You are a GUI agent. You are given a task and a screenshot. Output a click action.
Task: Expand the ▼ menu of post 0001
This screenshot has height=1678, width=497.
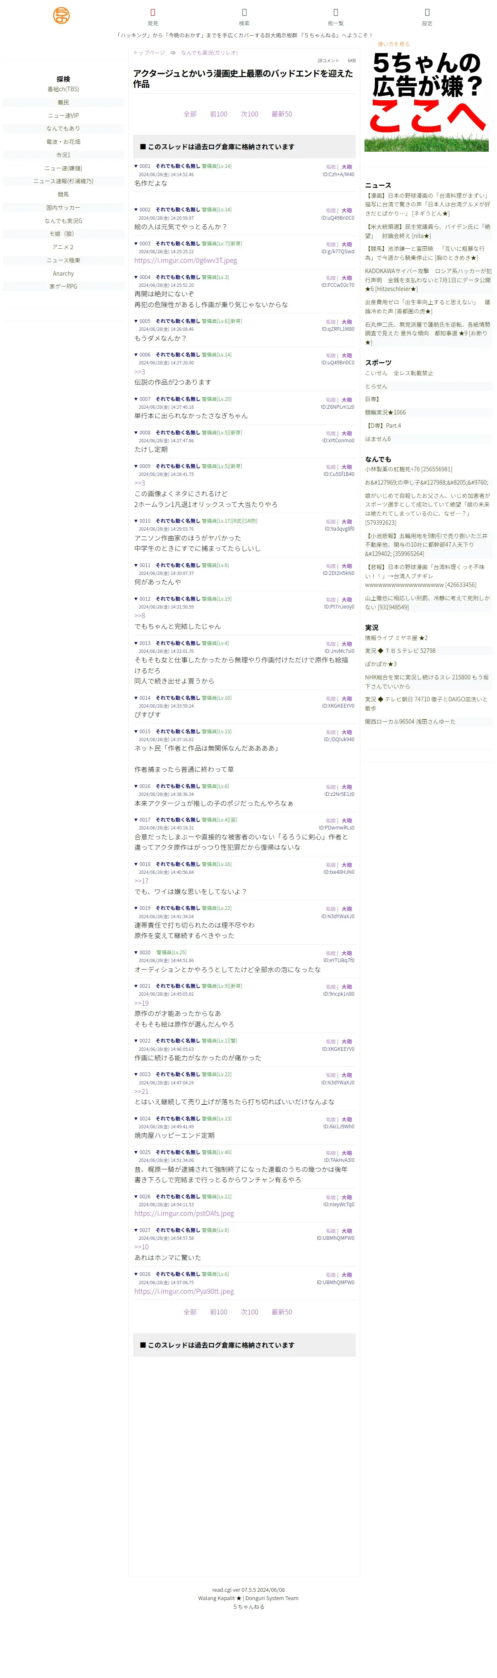click(136, 166)
